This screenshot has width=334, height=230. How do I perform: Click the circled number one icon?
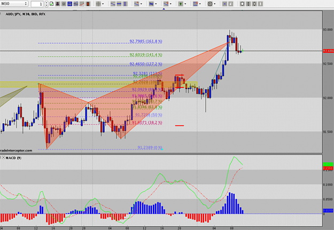click(210, 4)
